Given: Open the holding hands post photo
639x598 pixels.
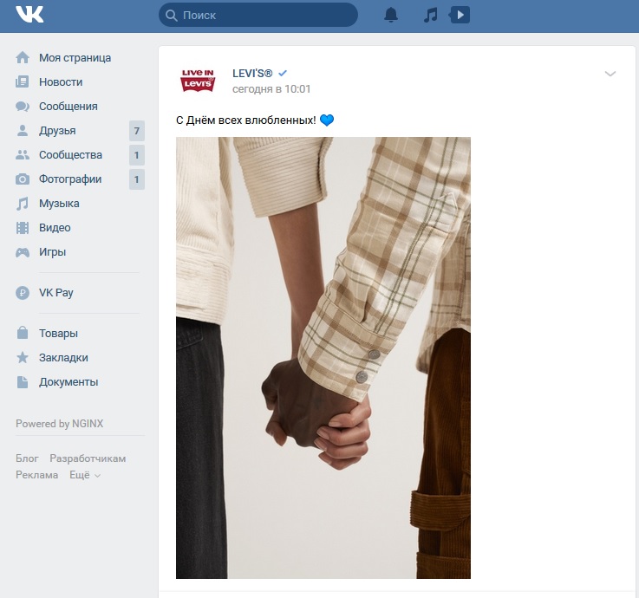Looking at the screenshot, I should (x=323, y=357).
